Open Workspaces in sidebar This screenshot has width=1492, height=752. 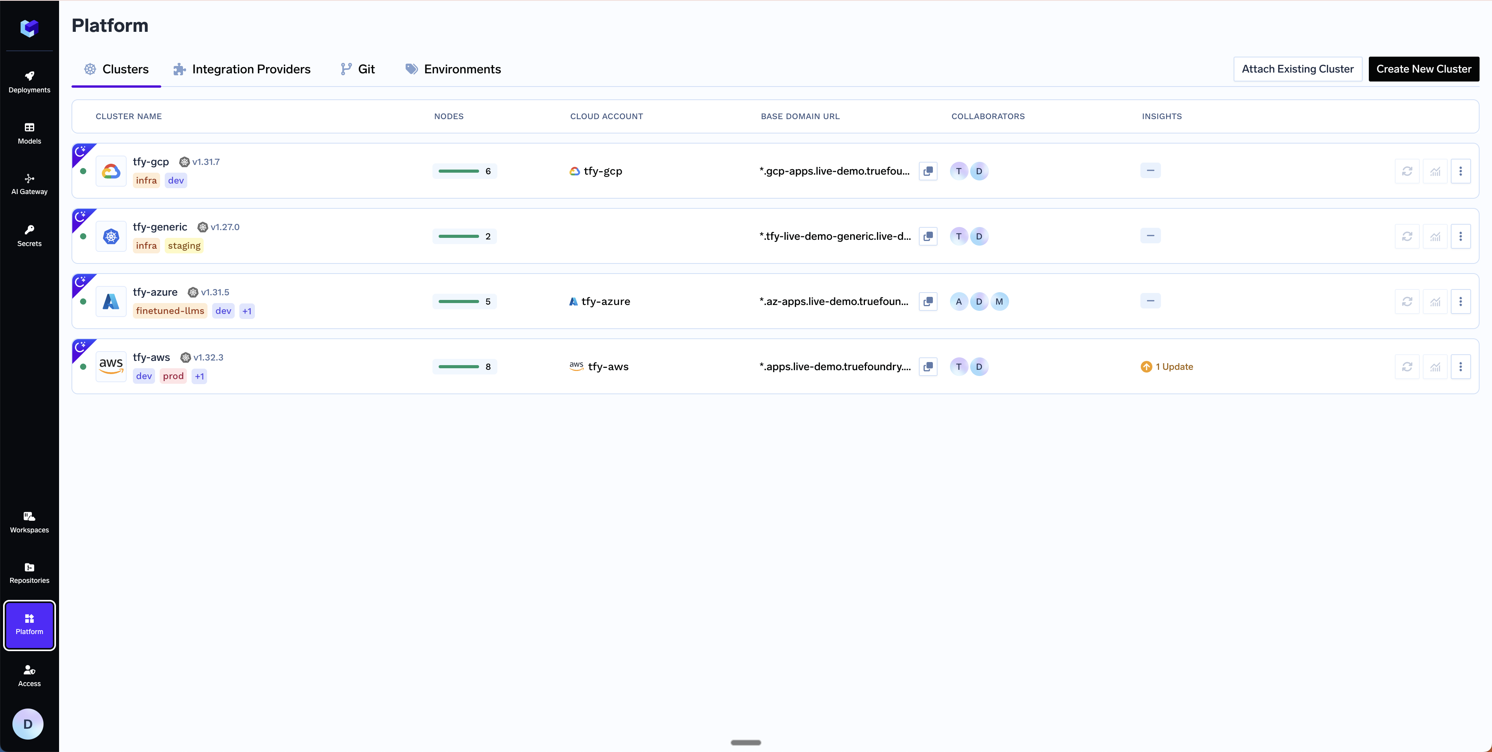(29, 522)
